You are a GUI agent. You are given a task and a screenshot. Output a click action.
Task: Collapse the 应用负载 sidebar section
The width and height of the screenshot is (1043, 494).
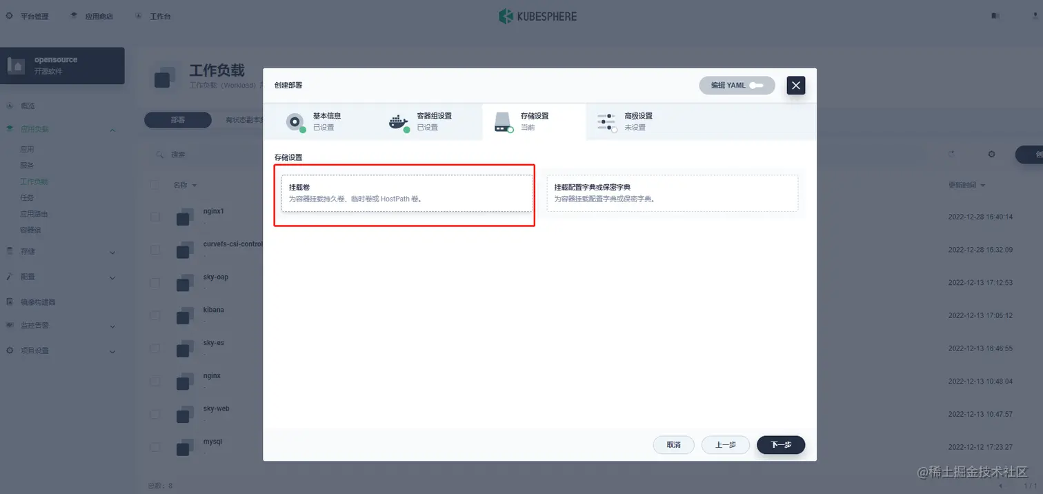point(112,130)
